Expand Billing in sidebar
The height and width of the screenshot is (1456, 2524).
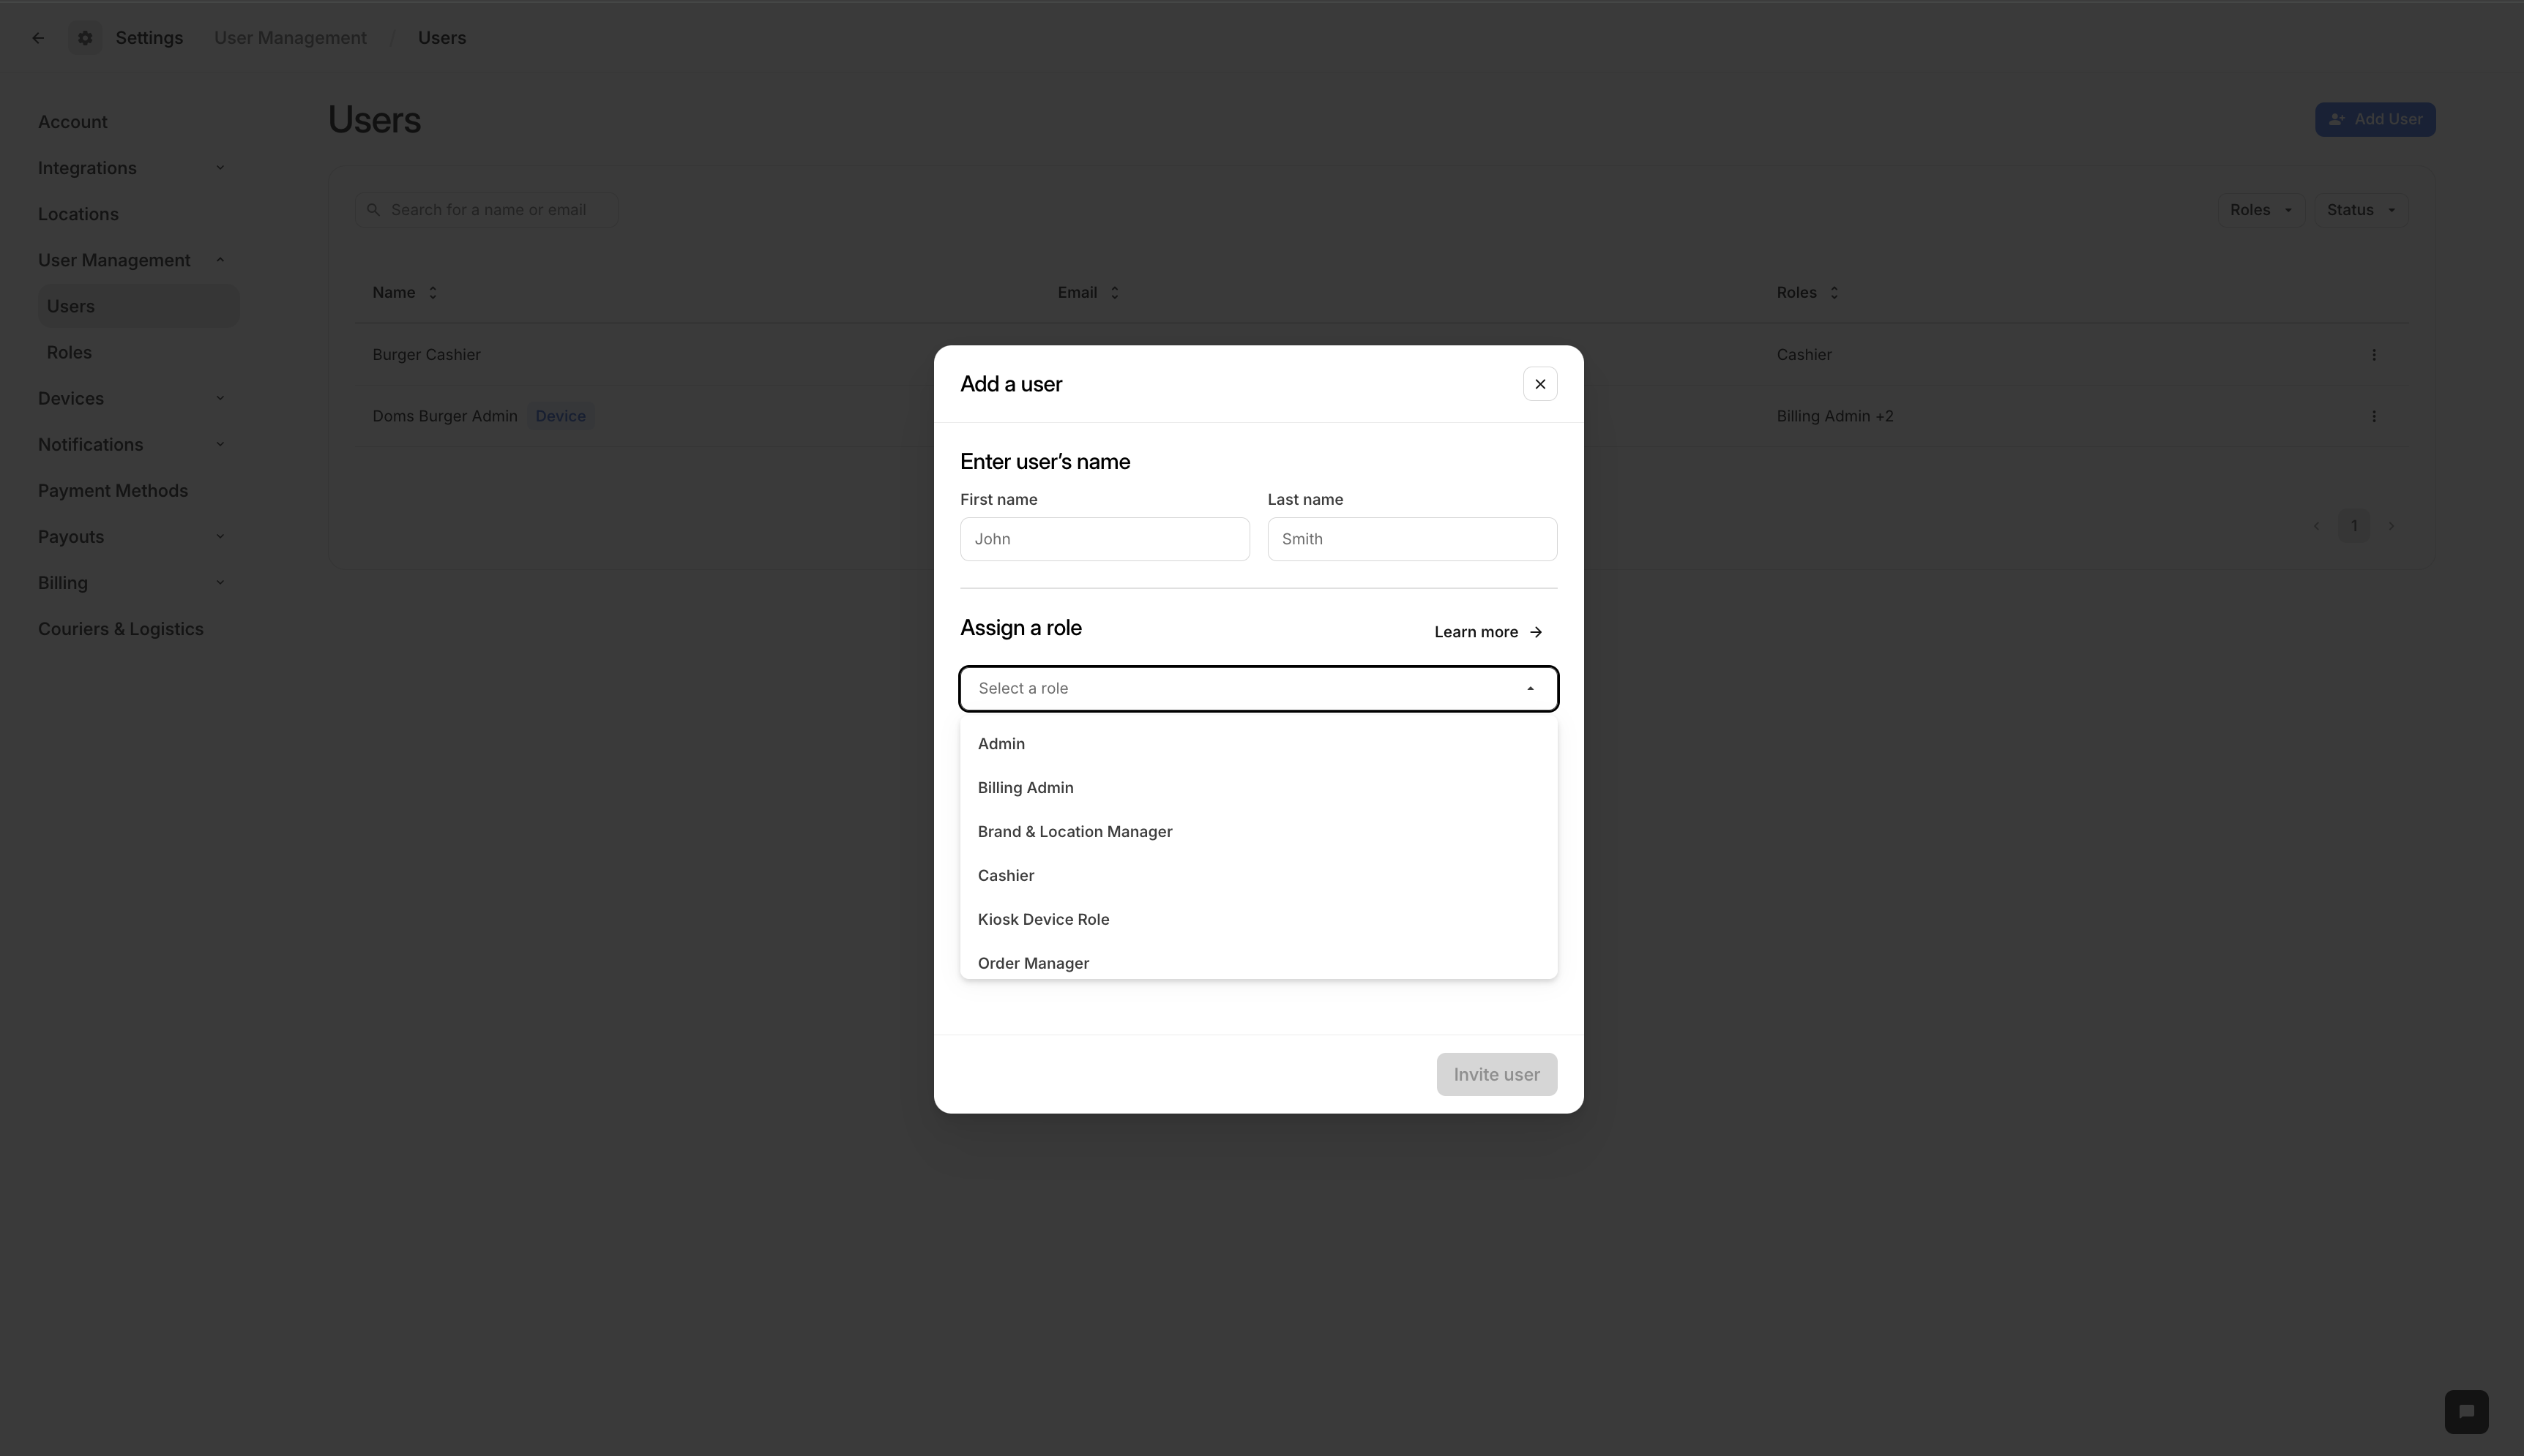(x=220, y=583)
